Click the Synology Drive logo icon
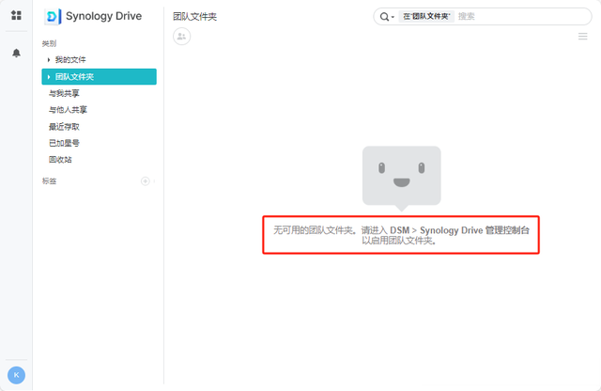 pos(53,17)
